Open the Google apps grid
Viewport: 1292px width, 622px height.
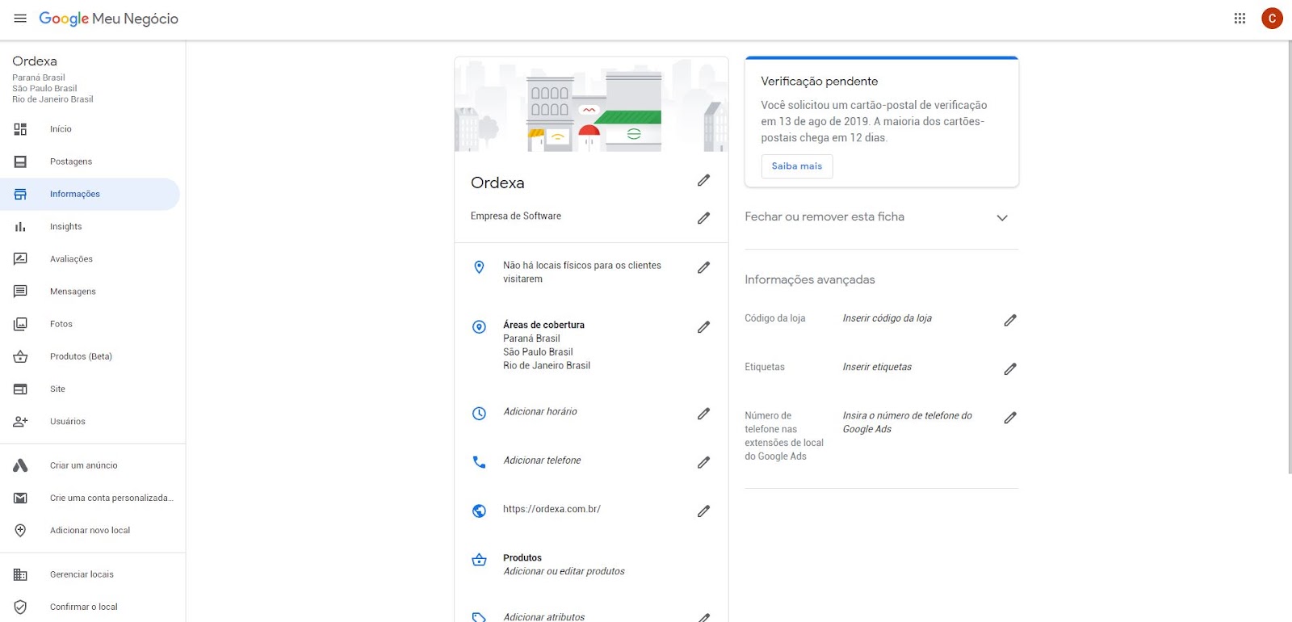(x=1240, y=19)
